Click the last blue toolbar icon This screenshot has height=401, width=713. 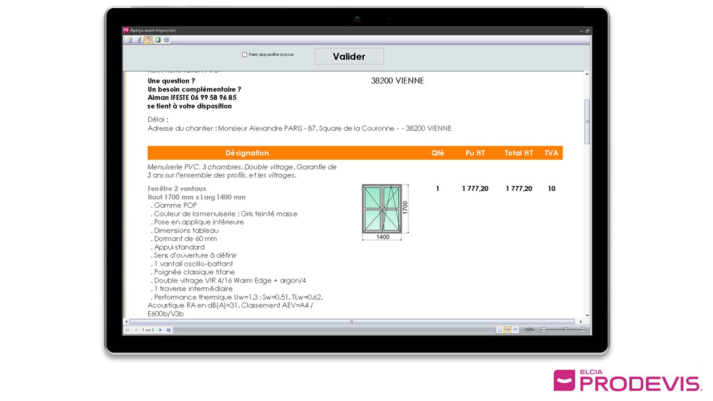pos(166,40)
